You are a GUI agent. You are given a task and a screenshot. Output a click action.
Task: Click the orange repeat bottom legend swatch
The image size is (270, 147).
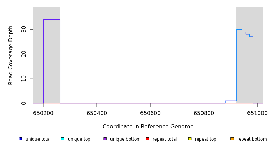point(232,139)
